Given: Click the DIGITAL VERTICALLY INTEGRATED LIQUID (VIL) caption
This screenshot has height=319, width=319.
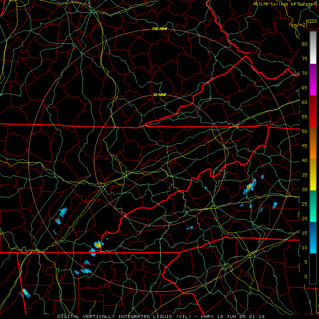Looking at the screenshot, I should [124, 317].
